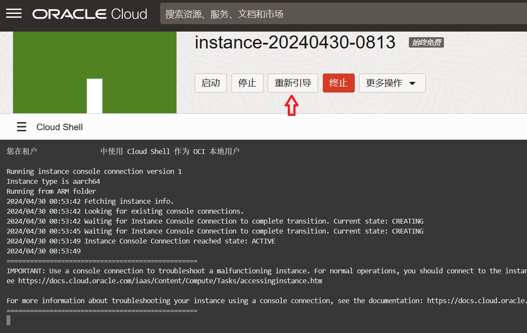Click the green instance status icon
This screenshot has width=527, height=333.
94,73
